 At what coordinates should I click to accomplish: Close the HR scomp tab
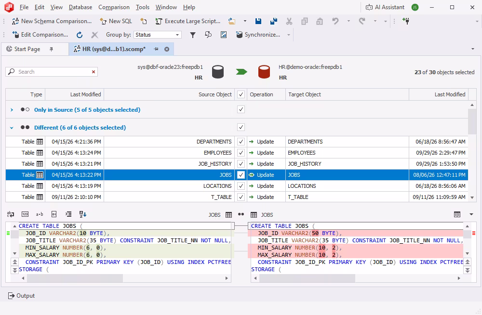[167, 49]
